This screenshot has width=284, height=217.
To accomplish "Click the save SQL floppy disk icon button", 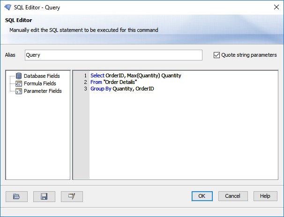I will tap(44, 196).
